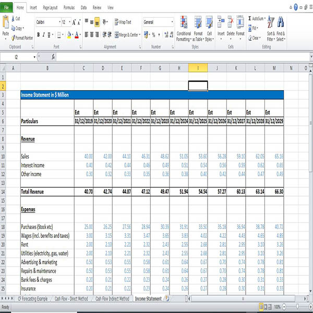The height and width of the screenshot is (313, 313).
Task: Toggle Wrap Text
Action: tap(123, 22)
